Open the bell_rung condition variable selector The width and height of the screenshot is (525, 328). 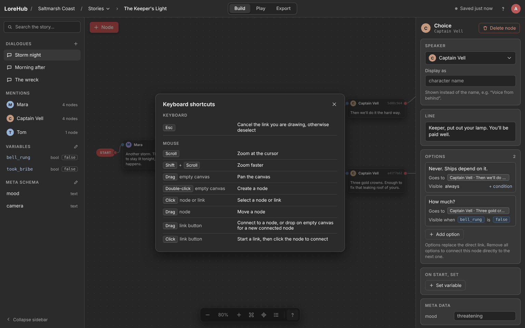pyautogui.click(x=471, y=220)
